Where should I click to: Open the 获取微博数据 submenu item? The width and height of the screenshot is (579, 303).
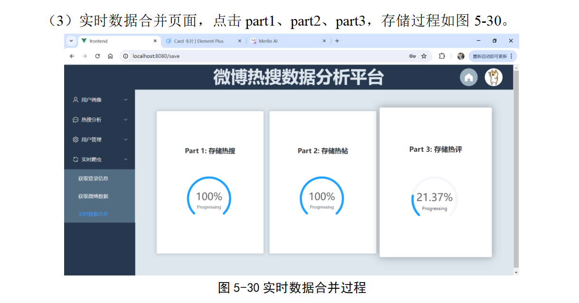(x=100, y=196)
